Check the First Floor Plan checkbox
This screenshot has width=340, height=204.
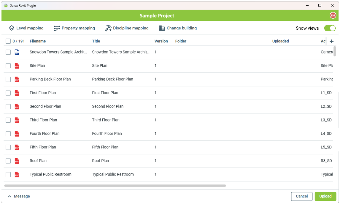[x=8, y=93]
